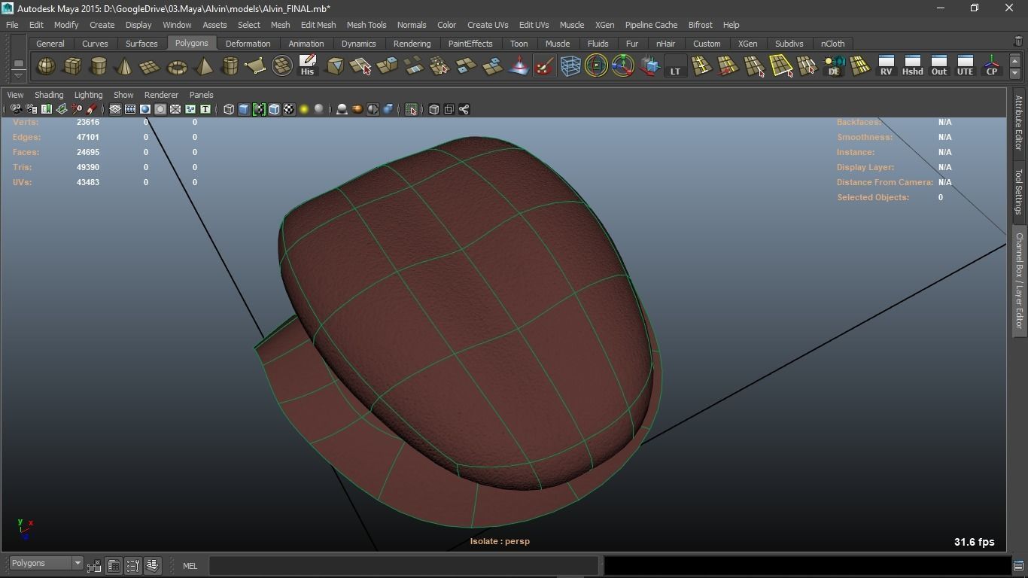Click the MEL command input field

[x=403, y=565]
